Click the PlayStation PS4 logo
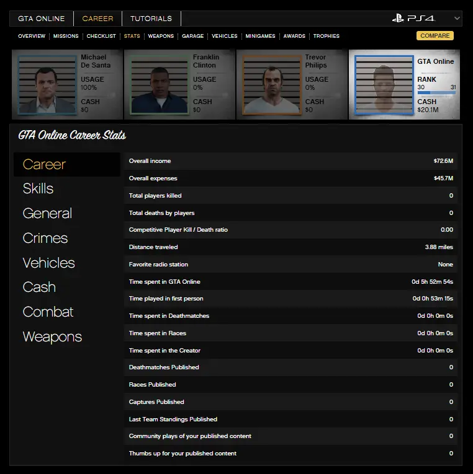Viewport: 473px width, 474px height. pos(413,19)
